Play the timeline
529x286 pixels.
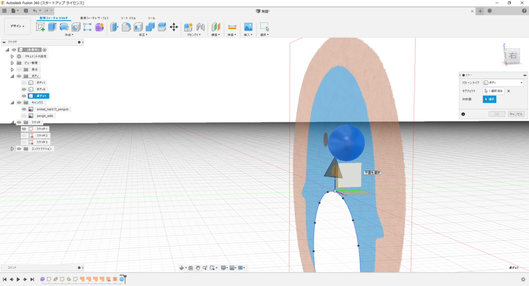pos(18,279)
